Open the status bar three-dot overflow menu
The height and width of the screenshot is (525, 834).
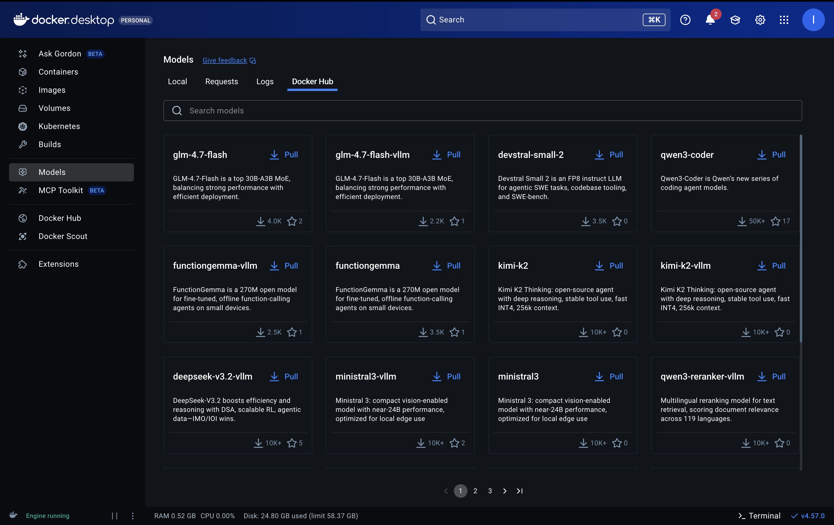coord(133,516)
